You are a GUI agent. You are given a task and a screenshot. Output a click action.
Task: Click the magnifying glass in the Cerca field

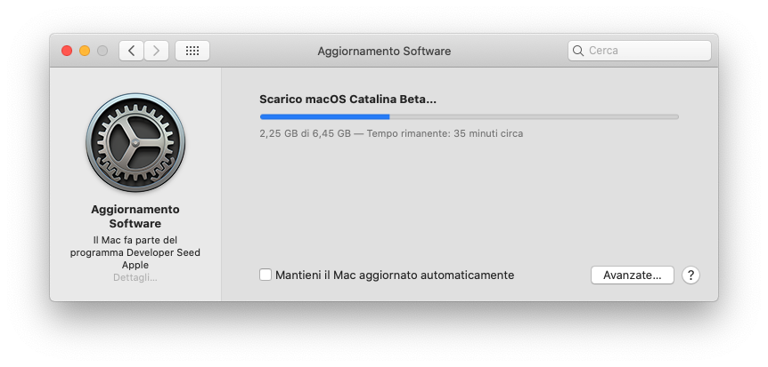[578, 51]
